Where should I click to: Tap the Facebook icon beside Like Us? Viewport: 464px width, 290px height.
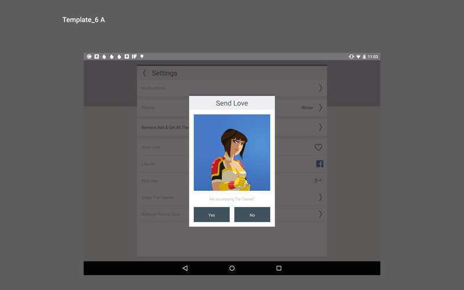320,164
